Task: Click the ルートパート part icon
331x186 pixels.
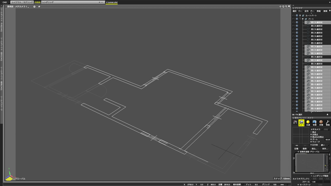Action: tap(303, 16)
